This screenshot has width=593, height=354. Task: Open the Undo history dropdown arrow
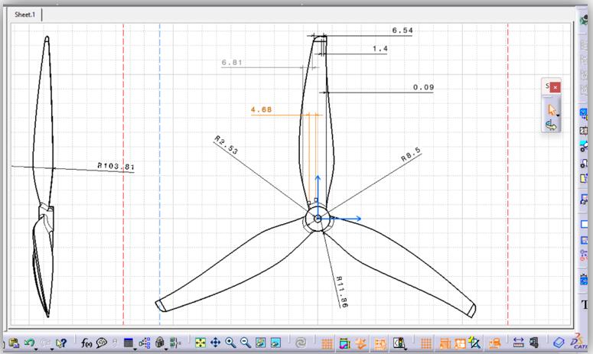[x=36, y=349]
